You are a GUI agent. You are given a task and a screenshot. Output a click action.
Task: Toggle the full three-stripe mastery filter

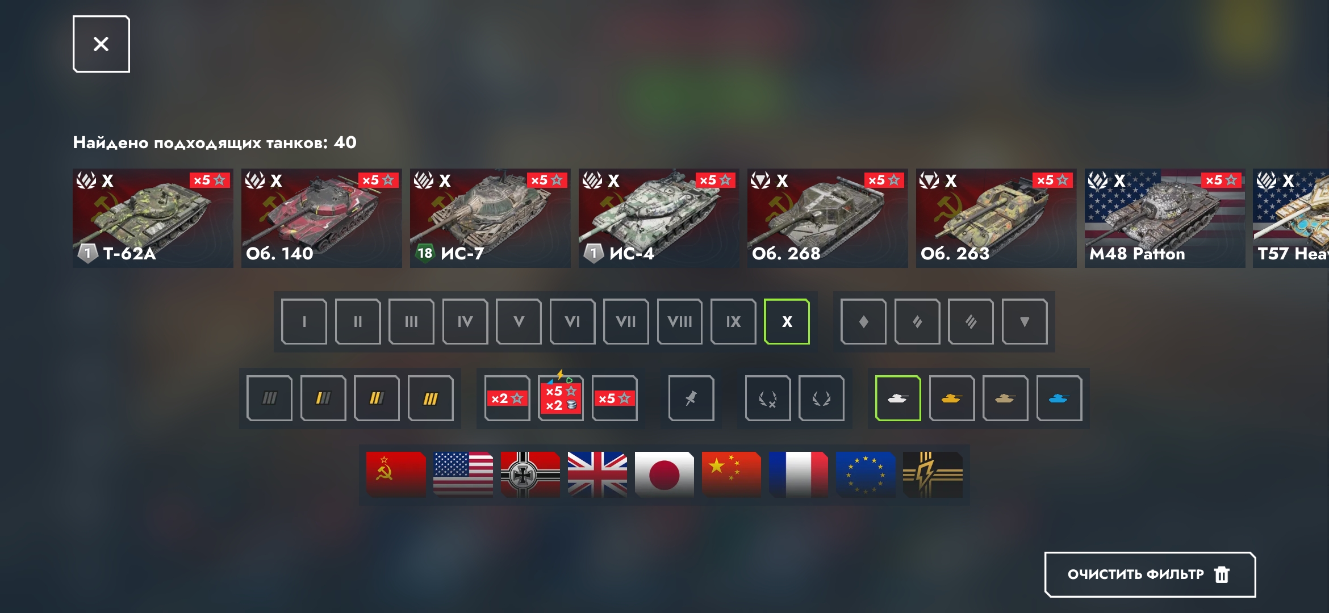[431, 398]
